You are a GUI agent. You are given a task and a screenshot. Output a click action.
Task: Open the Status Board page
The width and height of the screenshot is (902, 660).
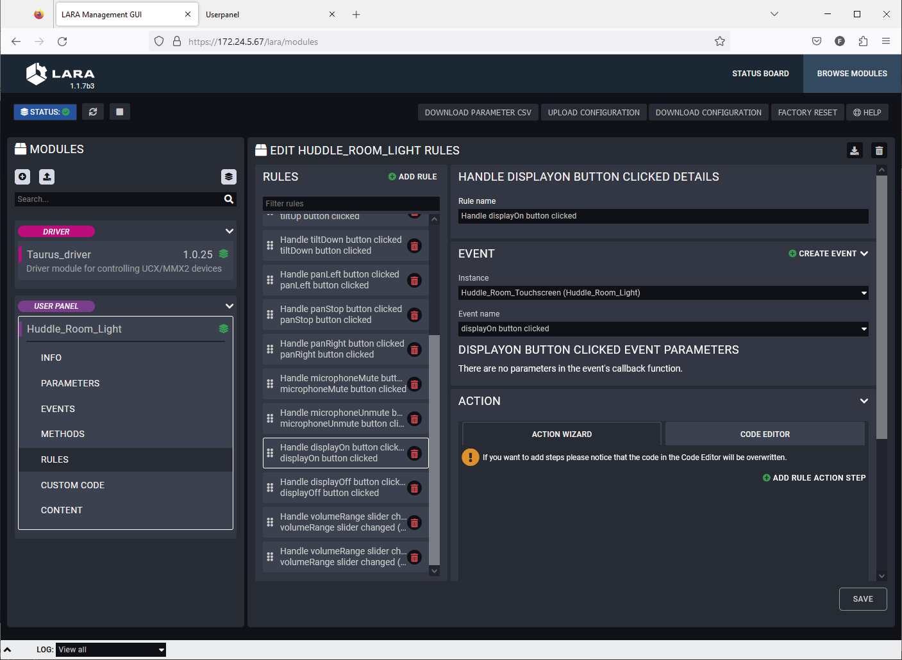(x=760, y=74)
